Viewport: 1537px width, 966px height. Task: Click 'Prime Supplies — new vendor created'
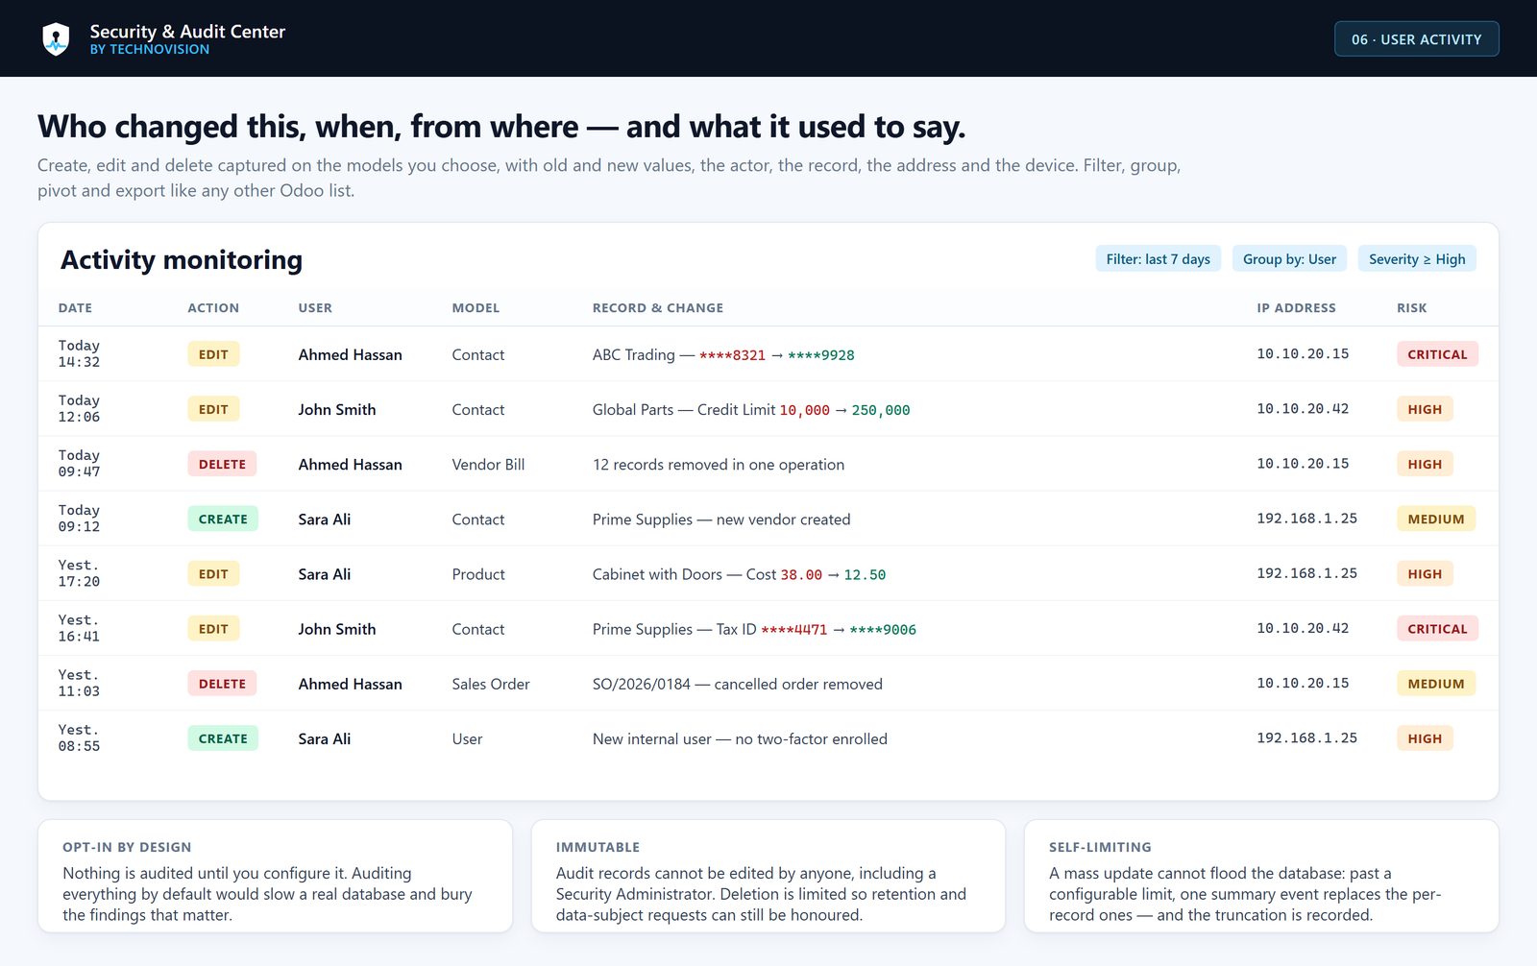click(x=721, y=519)
